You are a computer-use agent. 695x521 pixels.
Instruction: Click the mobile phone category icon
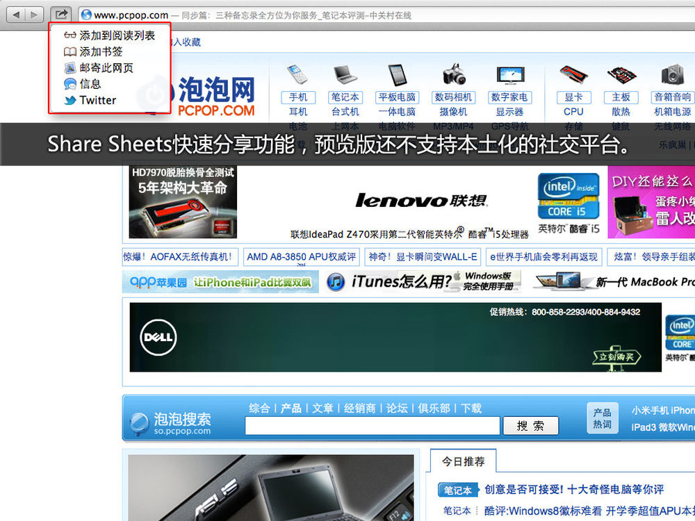coord(297,74)
